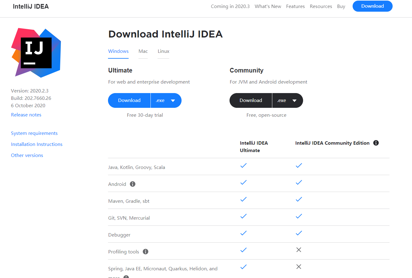Click info icon next to Community Edition heading

pyautogui.click(x=376, y=143)
